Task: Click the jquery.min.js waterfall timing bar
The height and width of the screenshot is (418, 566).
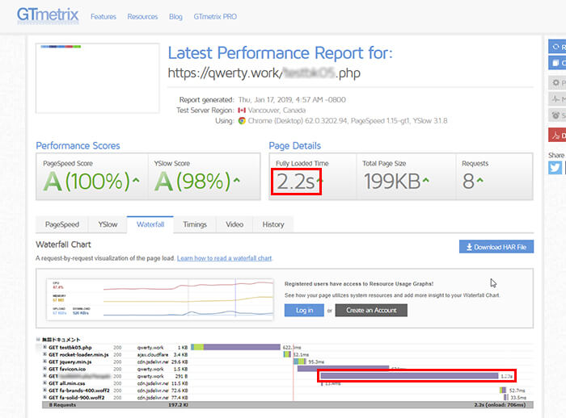Action: (300, 362)
